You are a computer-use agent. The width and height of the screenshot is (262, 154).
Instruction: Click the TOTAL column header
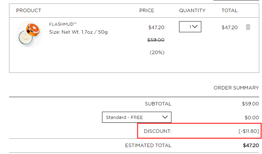tap(229, 10)
